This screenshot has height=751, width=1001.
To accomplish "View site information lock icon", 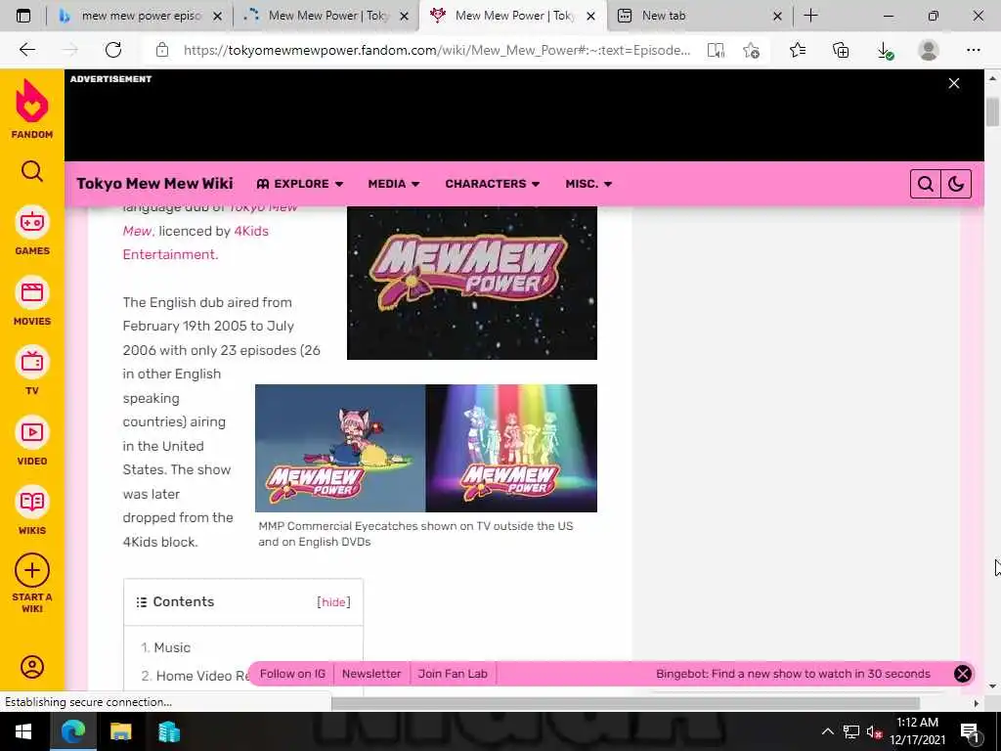I will click(162, 50).
